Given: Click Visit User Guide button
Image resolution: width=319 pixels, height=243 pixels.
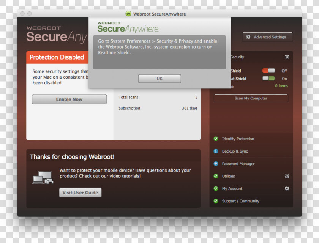Looking at the screenshot, I should tap(81, 193).
